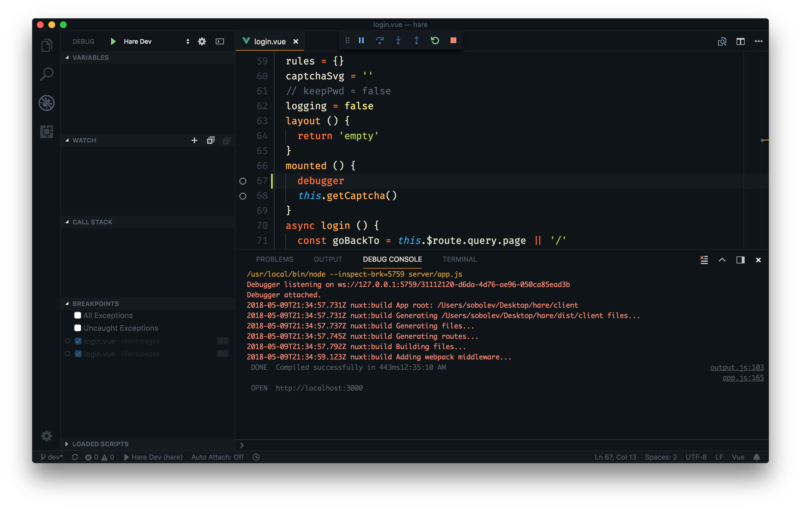Image resolution: width=801 pixels, height=509 pixels.
Task: Start debugging with green play button
Action: pos(113,41)
